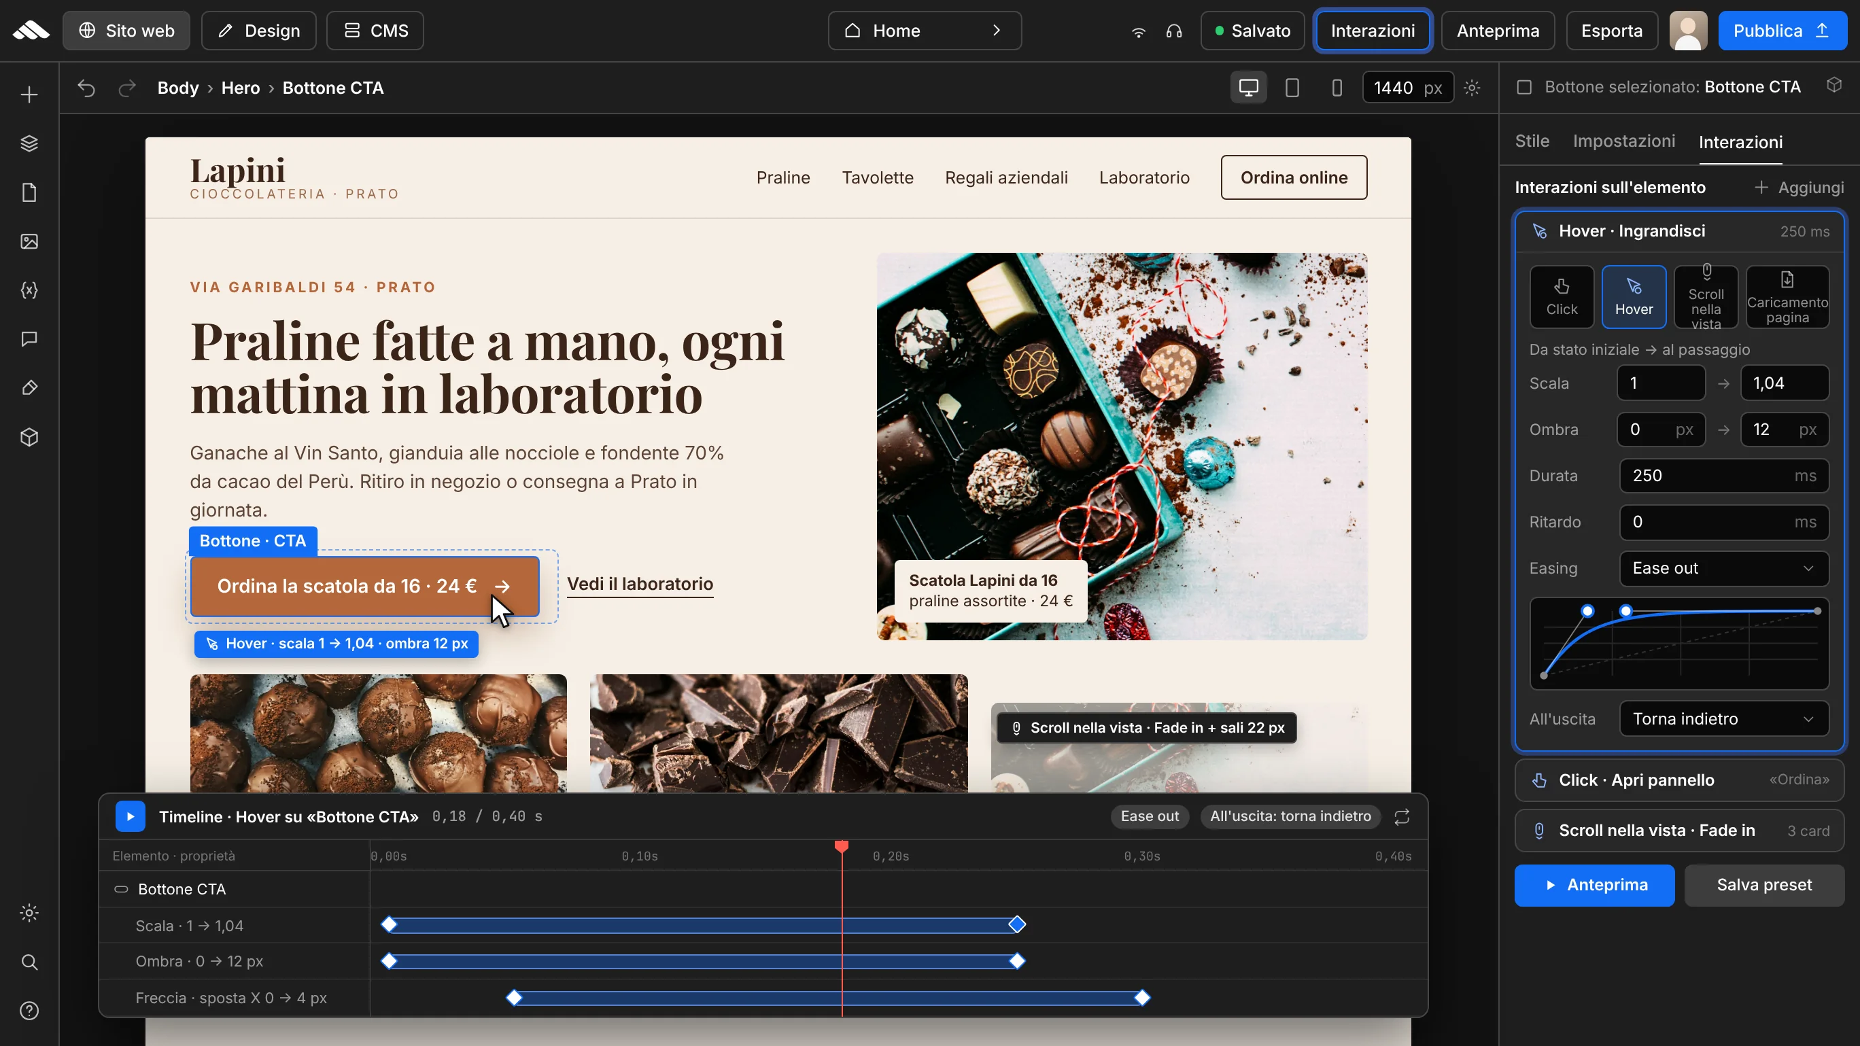This screenshot has height=1046, width=1860.
Task: Open the Layers panel icon
Action: 30,143
